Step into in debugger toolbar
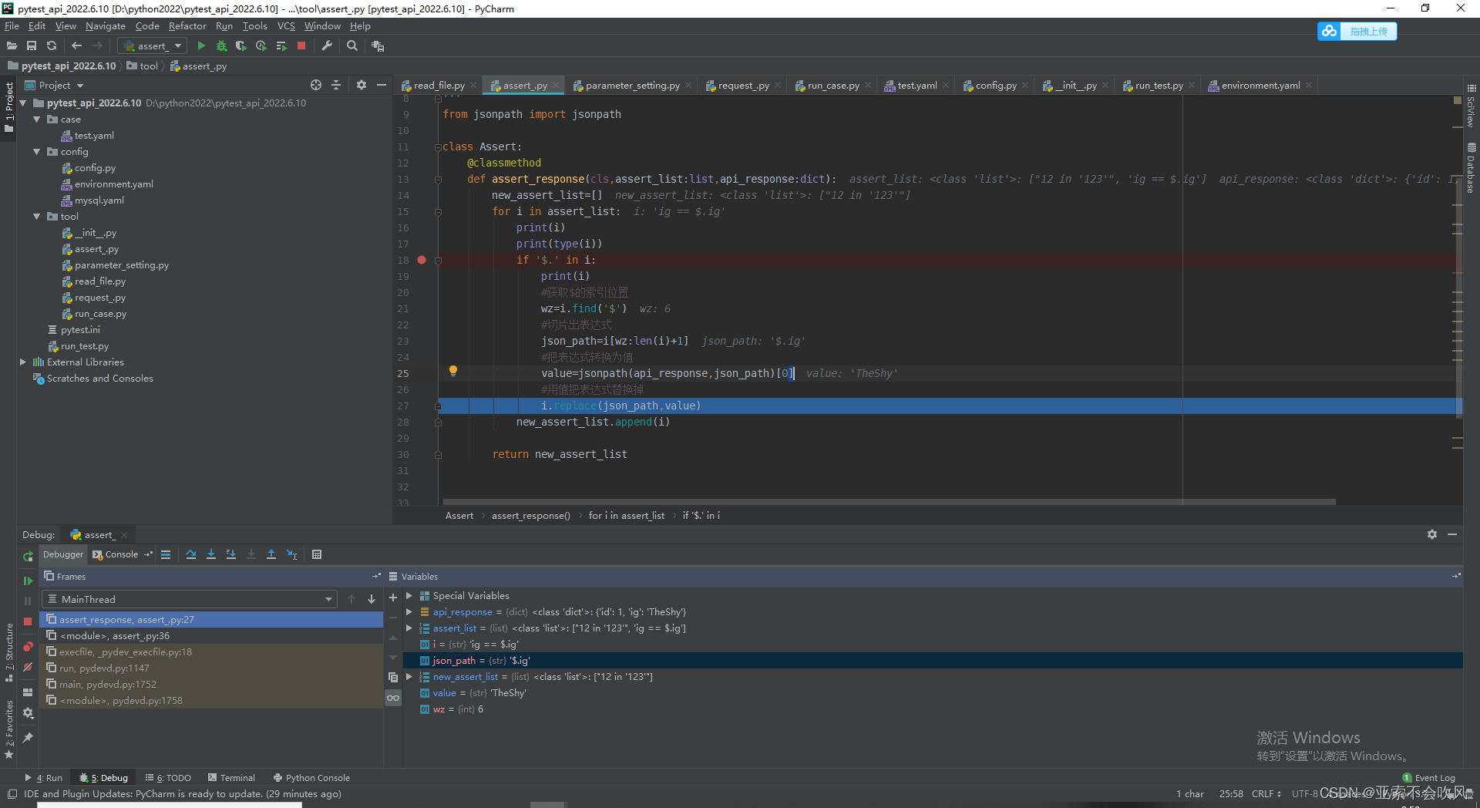1480x808 pixels. (211, 554)
